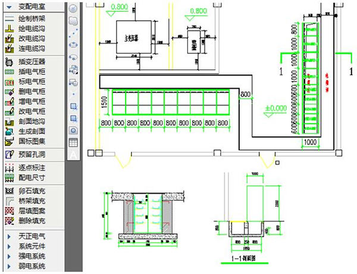Open the steering wheel navigation icon
The width and height of the screenshot is (357, 274).
tap(73, 9)
